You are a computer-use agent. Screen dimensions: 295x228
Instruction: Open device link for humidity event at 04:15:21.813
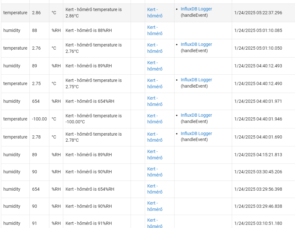[155, 154]
